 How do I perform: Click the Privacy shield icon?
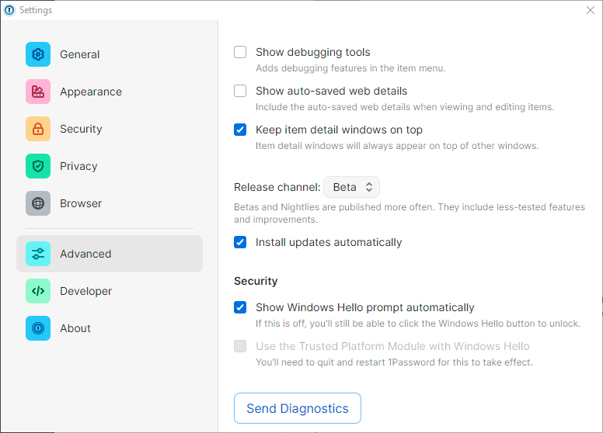coord(38,166)
